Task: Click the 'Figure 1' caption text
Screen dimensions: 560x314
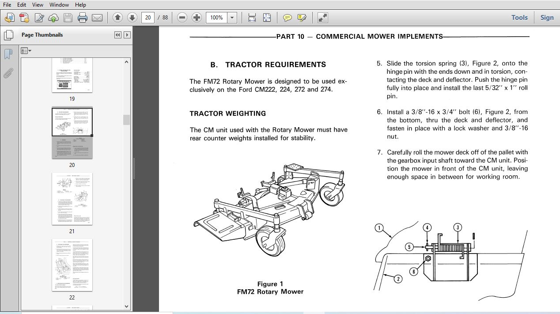Action: [x=270, y=284]
